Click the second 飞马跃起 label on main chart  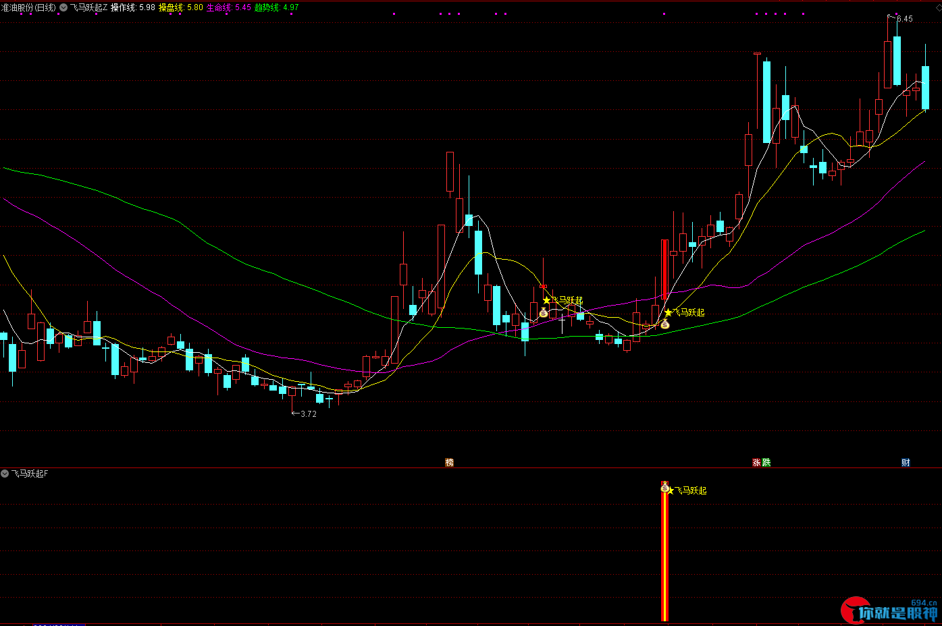(689, 312)
